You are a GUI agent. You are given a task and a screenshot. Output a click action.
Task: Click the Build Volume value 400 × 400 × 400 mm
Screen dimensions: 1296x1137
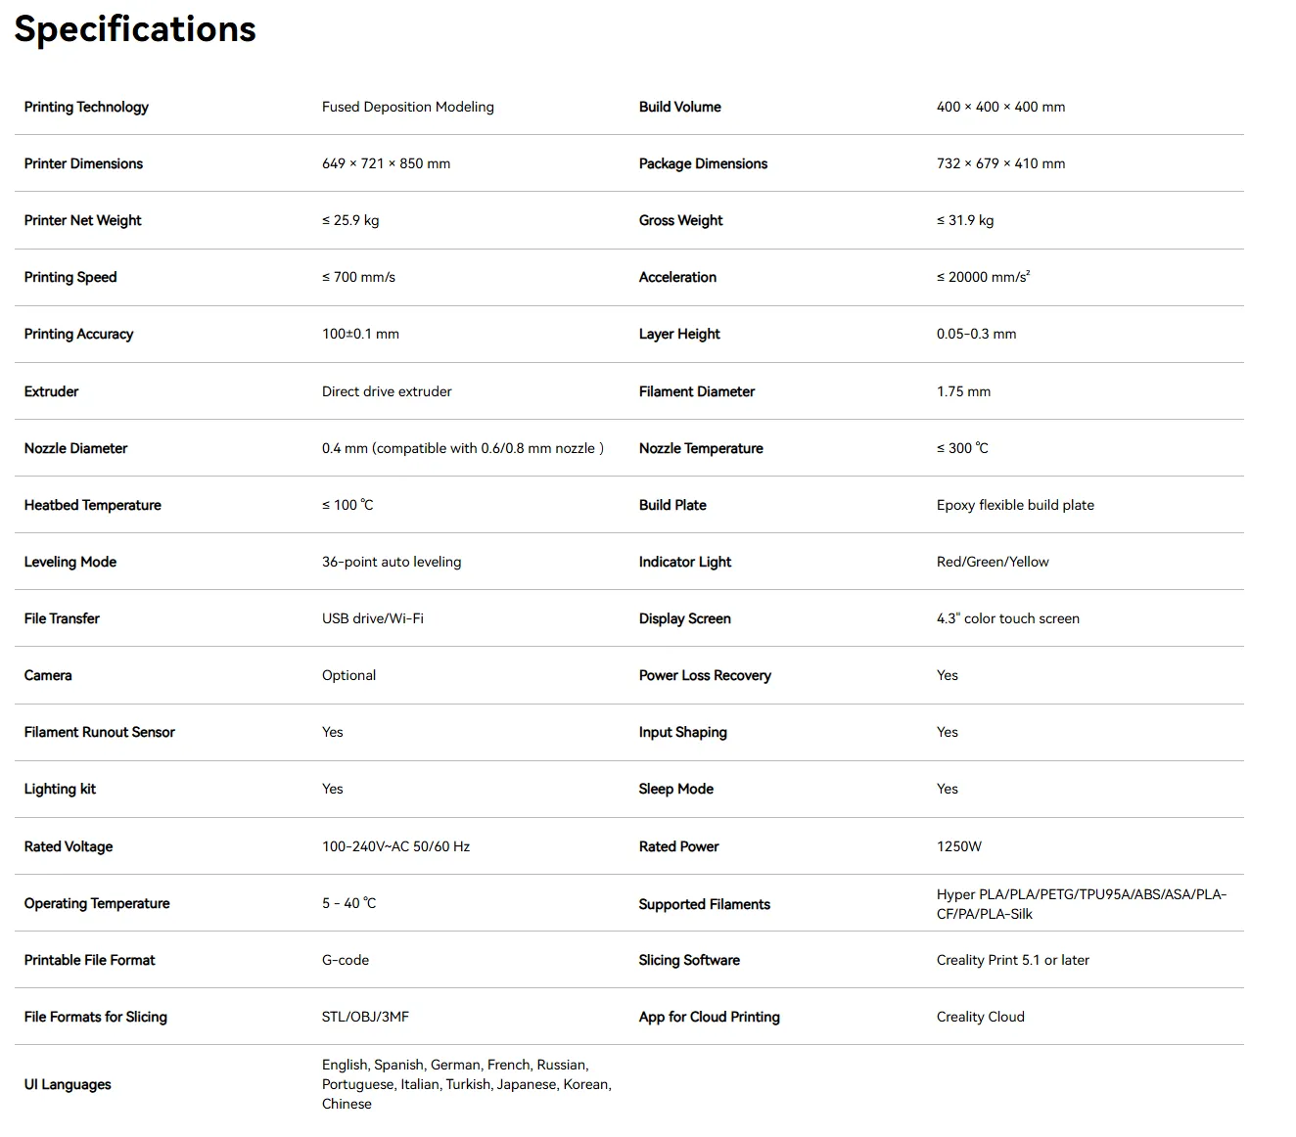(1000, 107)
